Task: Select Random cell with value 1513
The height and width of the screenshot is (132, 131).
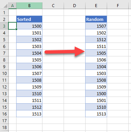Action: 96,114
